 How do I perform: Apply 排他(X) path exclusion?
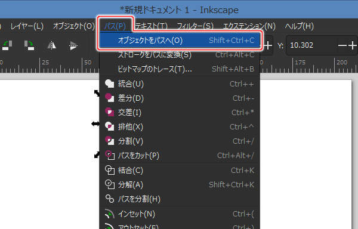180,127
